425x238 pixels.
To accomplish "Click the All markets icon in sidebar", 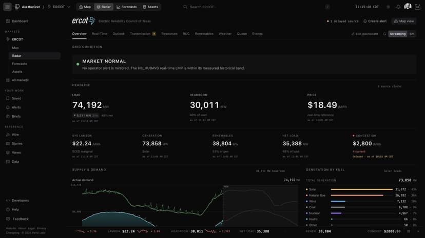I will pyautogui.click(x=8, y=80).
